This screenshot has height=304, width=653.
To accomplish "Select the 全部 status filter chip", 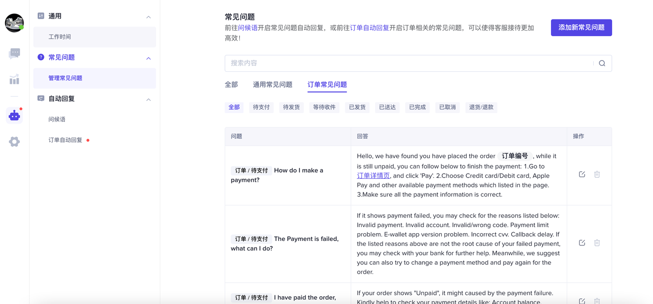I will 234,107.
